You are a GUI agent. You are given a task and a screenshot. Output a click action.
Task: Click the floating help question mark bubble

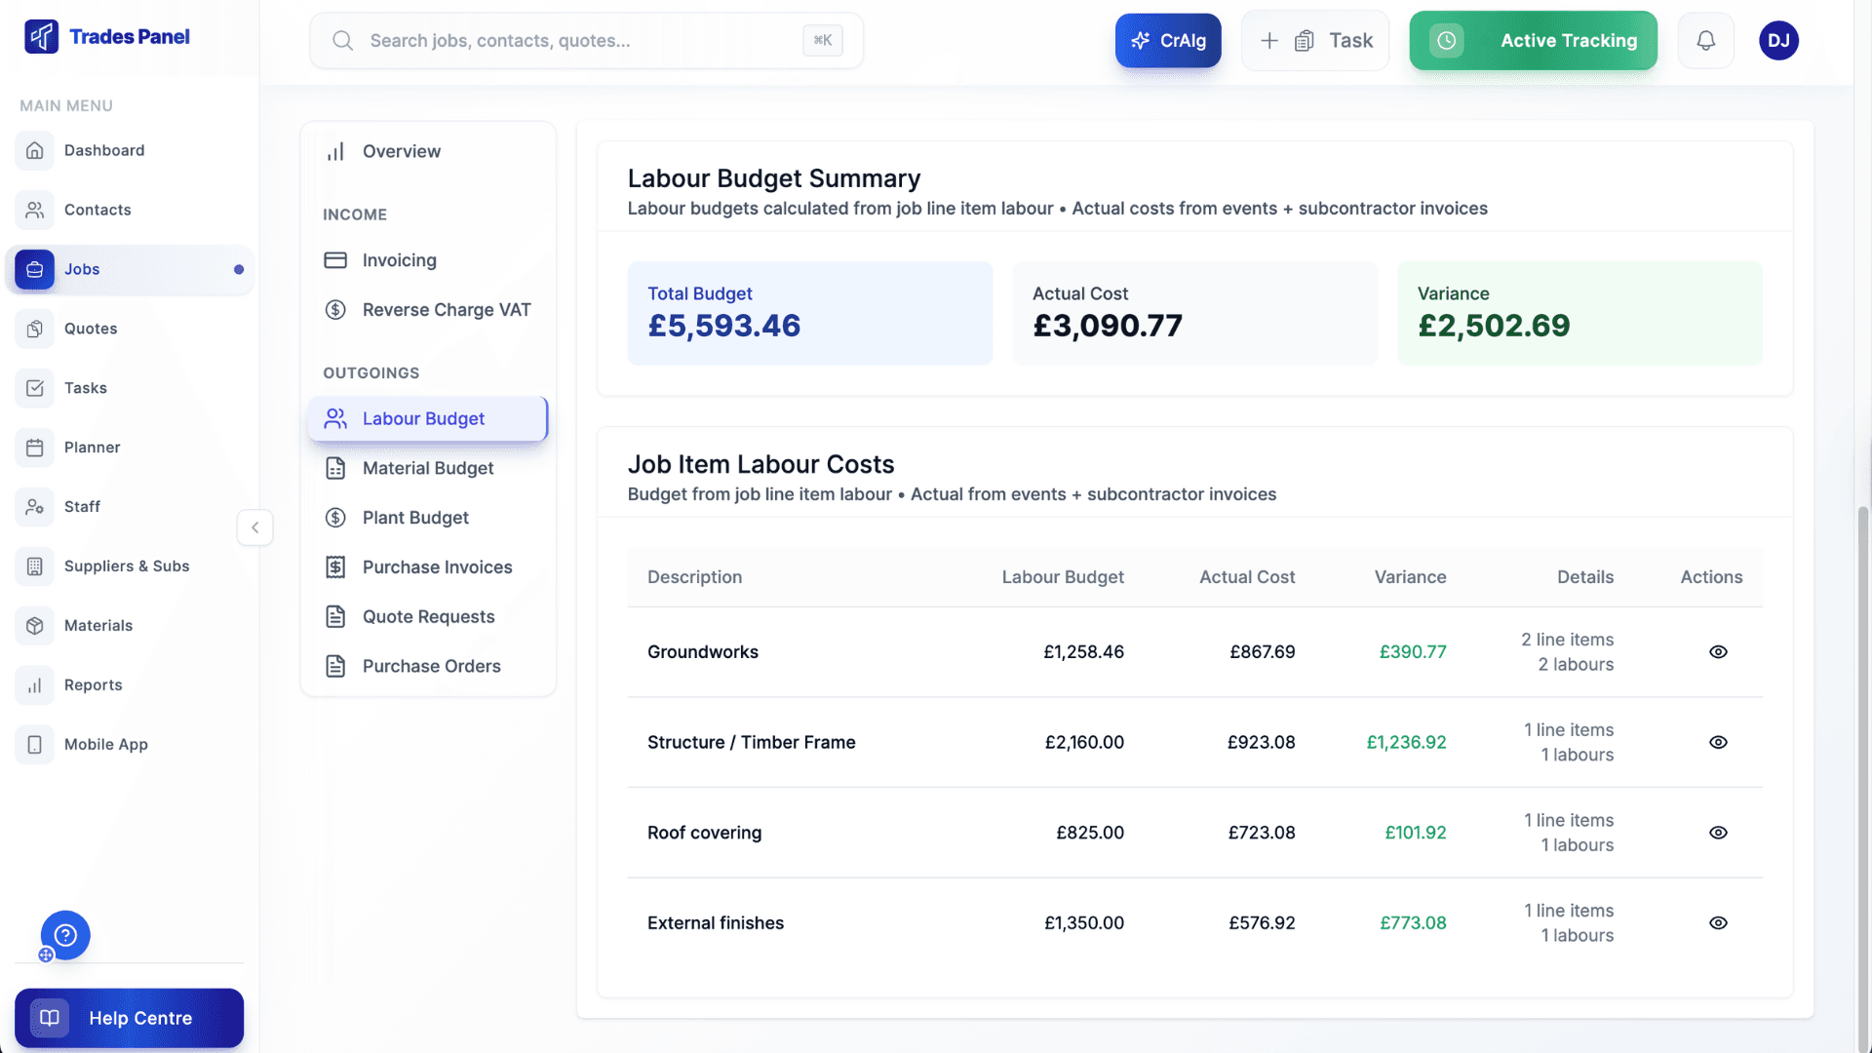pos(65,935)
